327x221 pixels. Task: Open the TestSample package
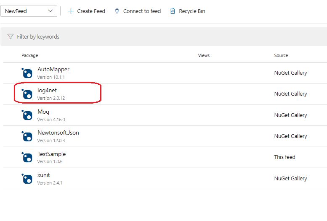(x=51, y=154)
